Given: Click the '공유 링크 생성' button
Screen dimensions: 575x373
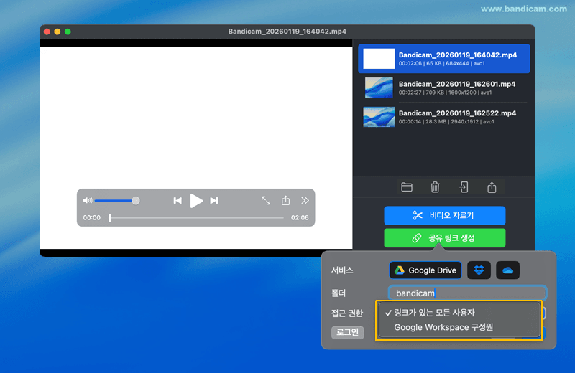Looking at the screenshot, I should 444,238.
